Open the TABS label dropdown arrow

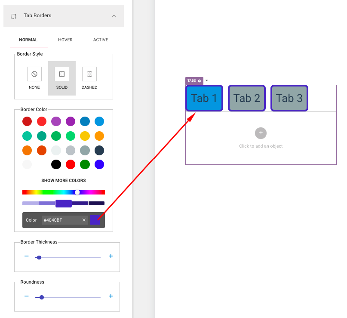[x=207, y=80]
